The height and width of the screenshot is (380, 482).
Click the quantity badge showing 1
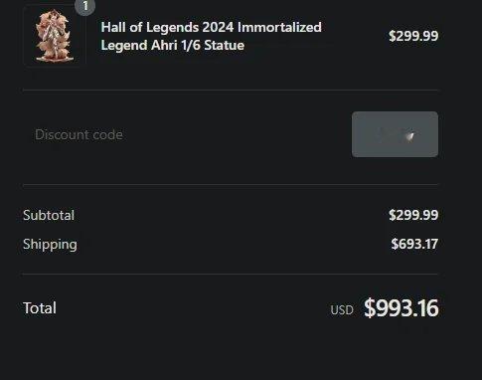85,6
